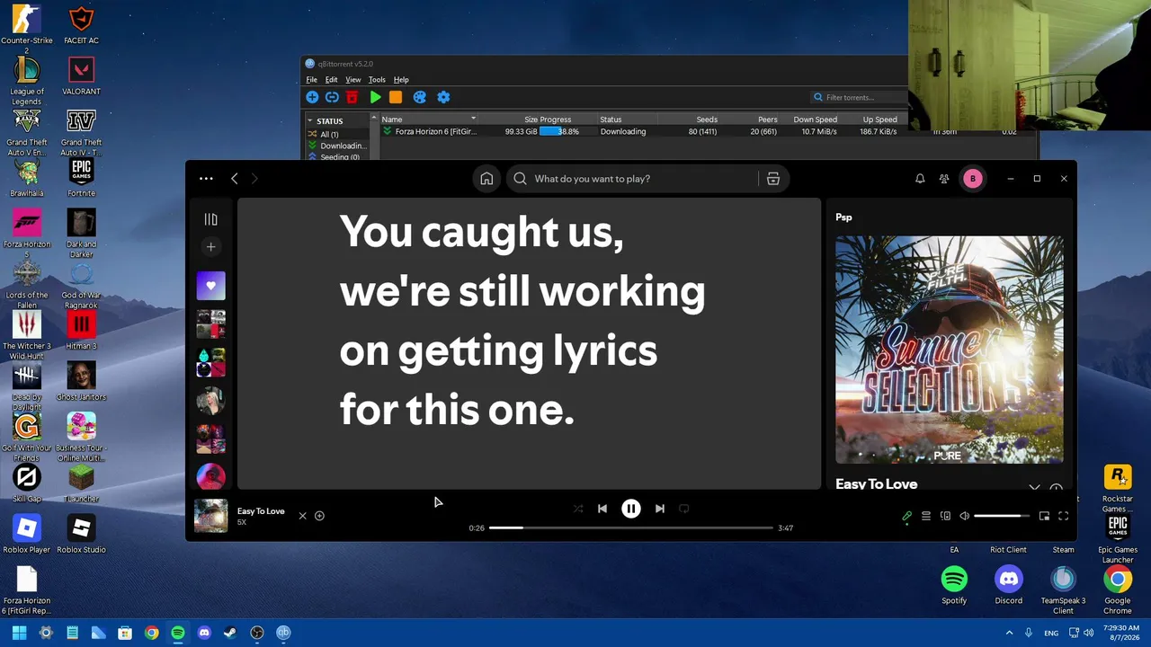1151x647 pixels.
Task: Open qBittorrent options gear icon
Action: pyautogui.click(x=443, y=97)
